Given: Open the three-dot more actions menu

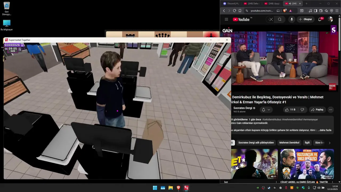Looking at the screenshot, I should tap(331, 110).
